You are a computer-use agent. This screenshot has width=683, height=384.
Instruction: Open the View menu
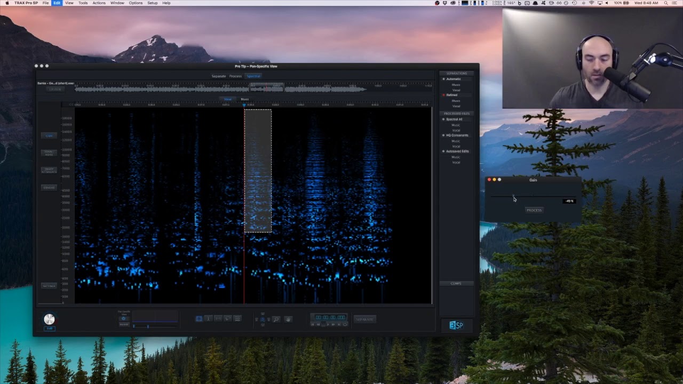pos(69,3)
